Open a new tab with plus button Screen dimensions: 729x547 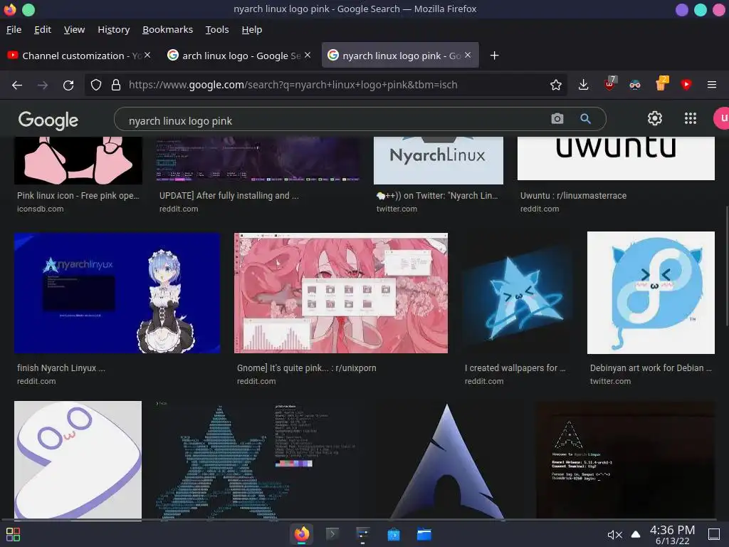click(494, 56)
